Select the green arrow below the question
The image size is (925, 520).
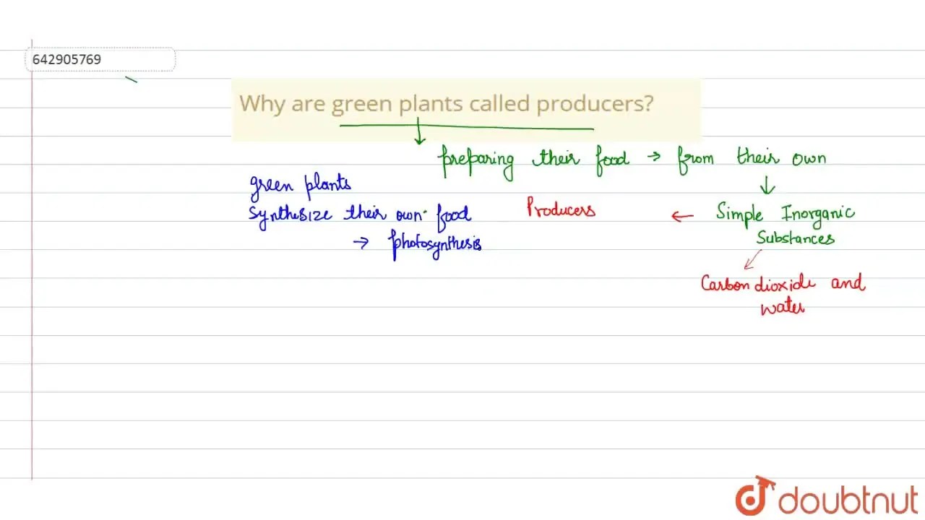coord(419,135)
